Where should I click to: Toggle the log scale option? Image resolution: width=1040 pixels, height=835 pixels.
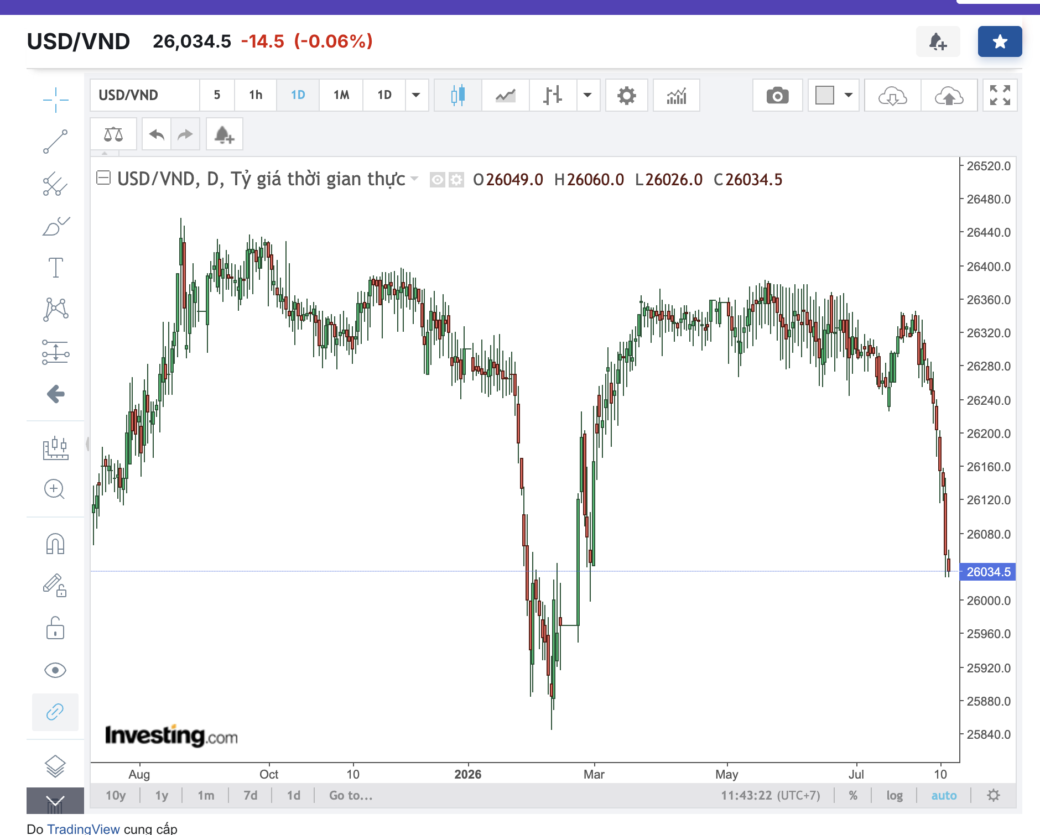(x=895, y=795)
